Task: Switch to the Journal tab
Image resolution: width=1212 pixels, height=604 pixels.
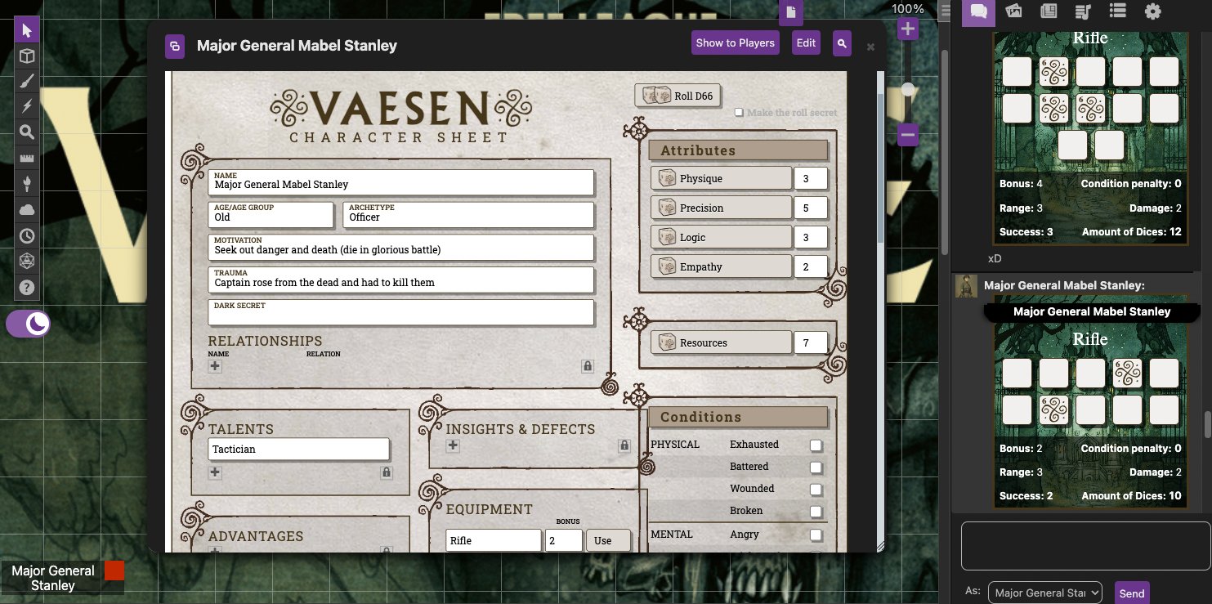Action: [x=1049, y=11]
